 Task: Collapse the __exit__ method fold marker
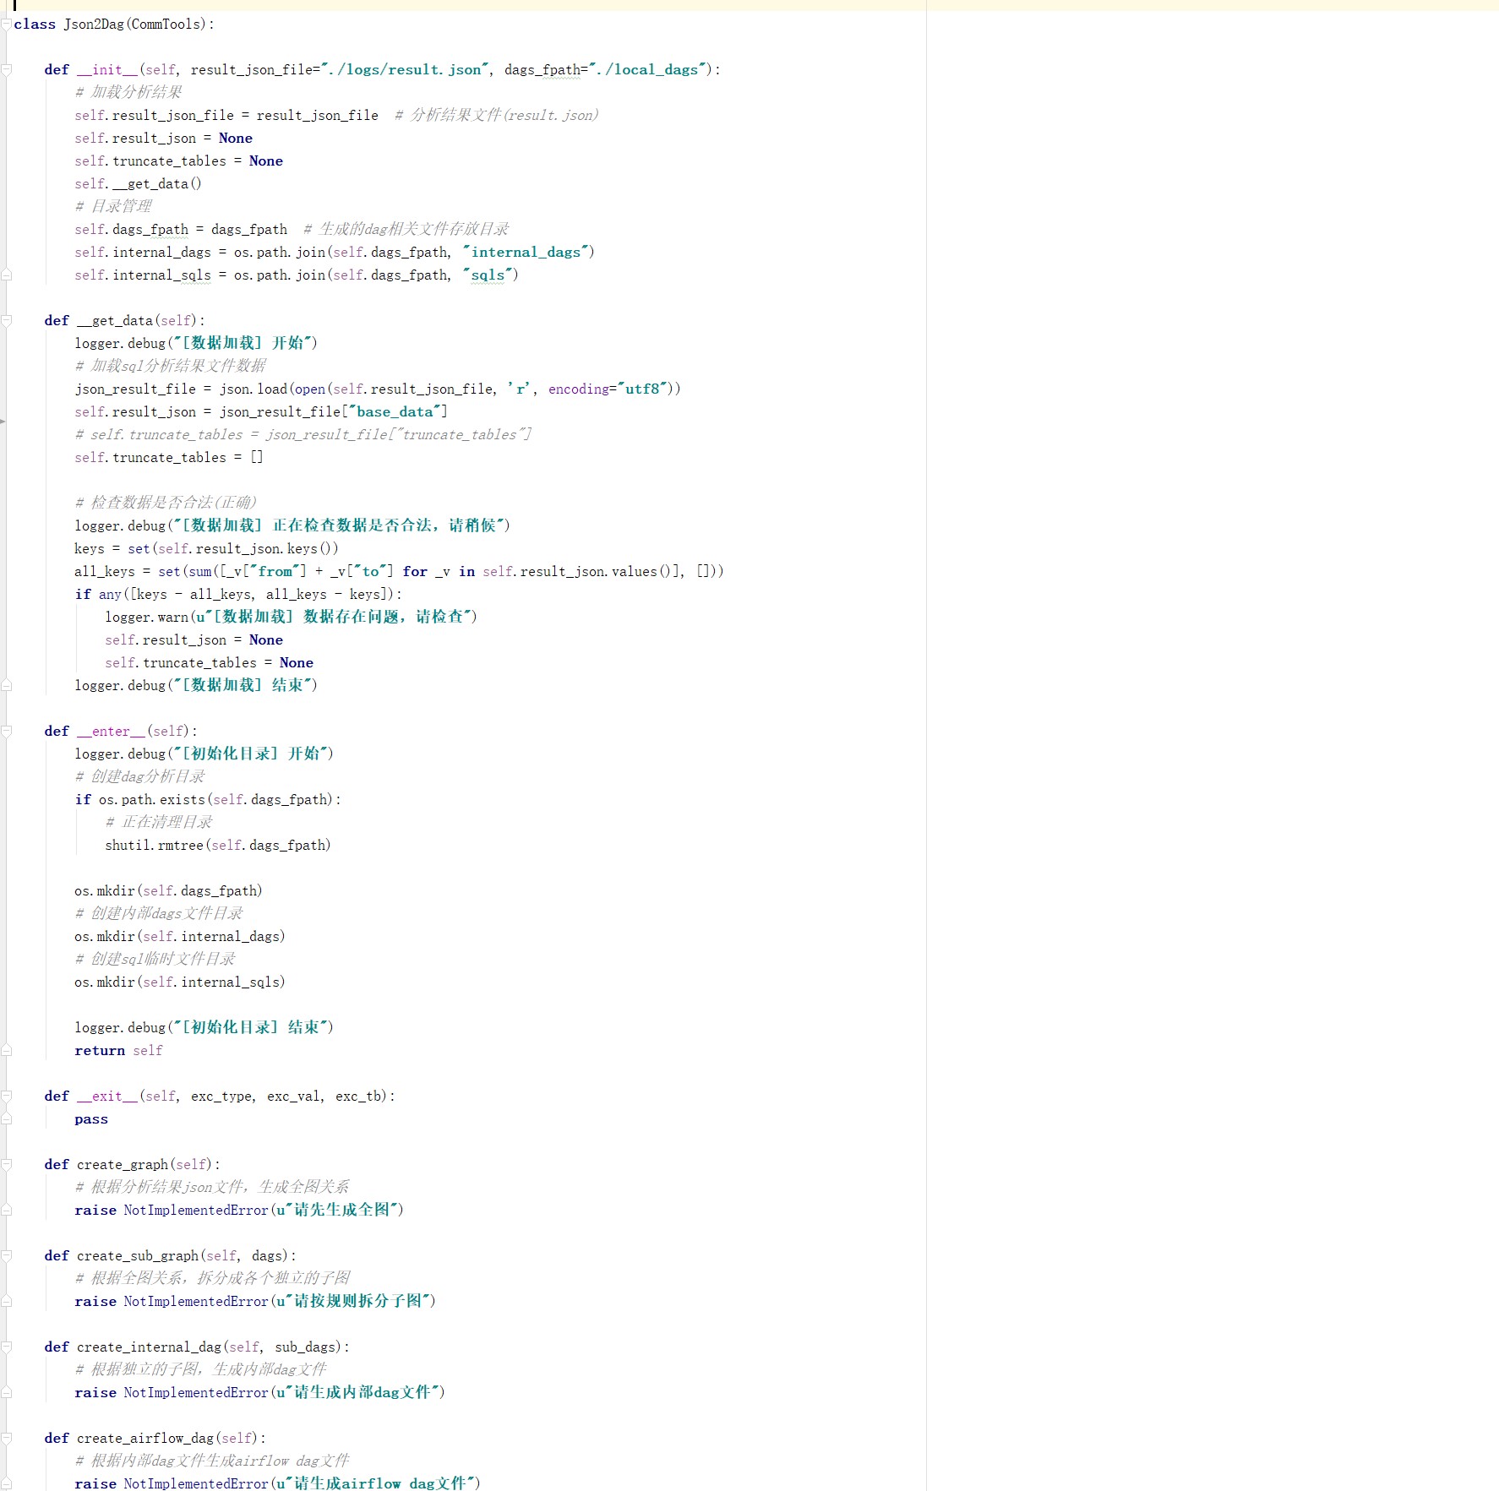(x=6, y=1096)
